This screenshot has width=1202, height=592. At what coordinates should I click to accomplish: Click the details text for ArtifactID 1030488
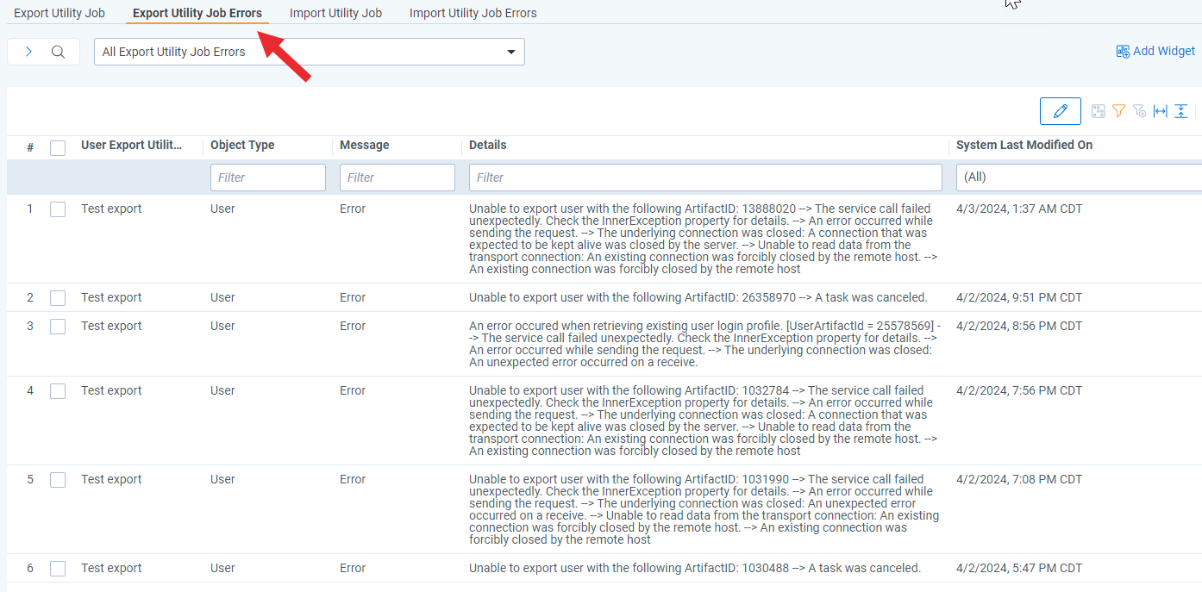(x=695, y=568)
